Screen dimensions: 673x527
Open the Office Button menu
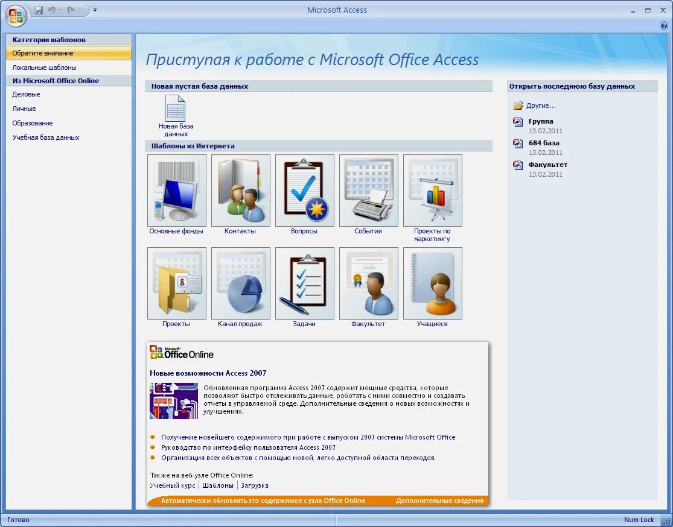(x=16, y=16)
